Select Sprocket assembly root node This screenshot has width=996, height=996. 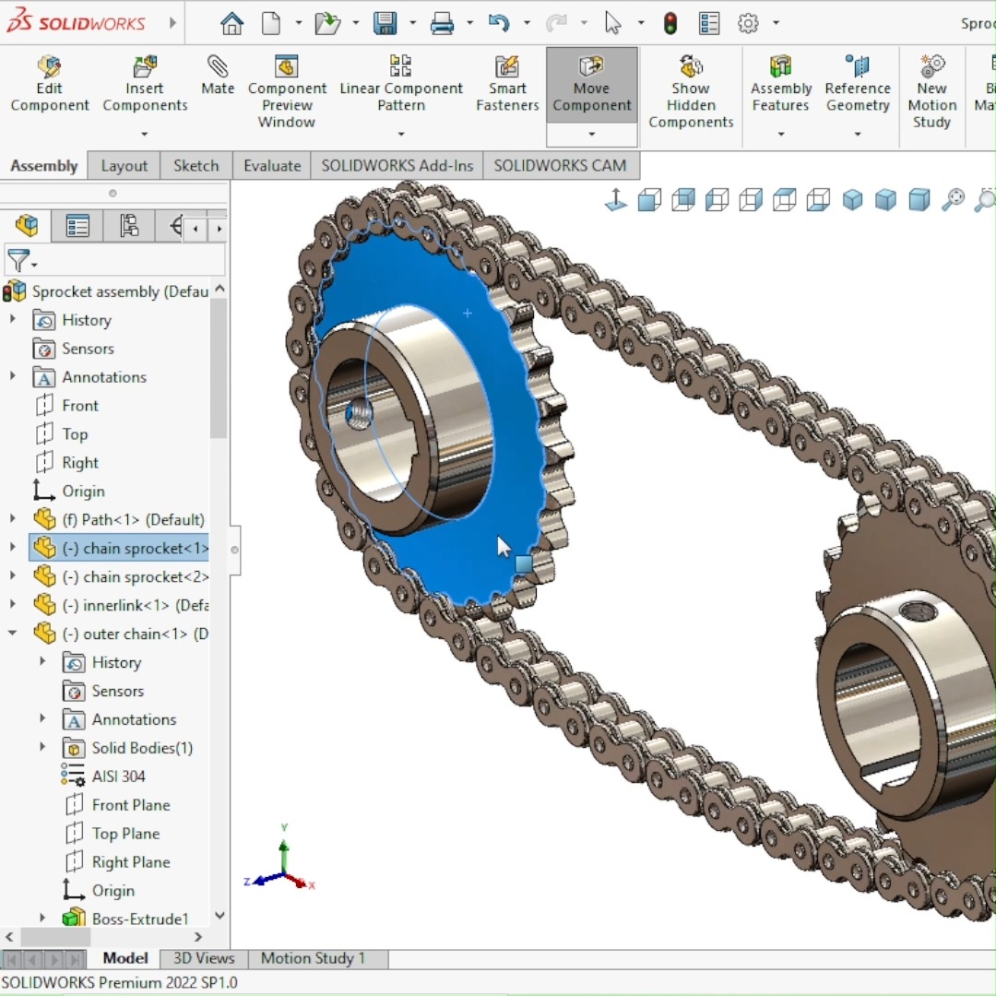pos(105,291)
